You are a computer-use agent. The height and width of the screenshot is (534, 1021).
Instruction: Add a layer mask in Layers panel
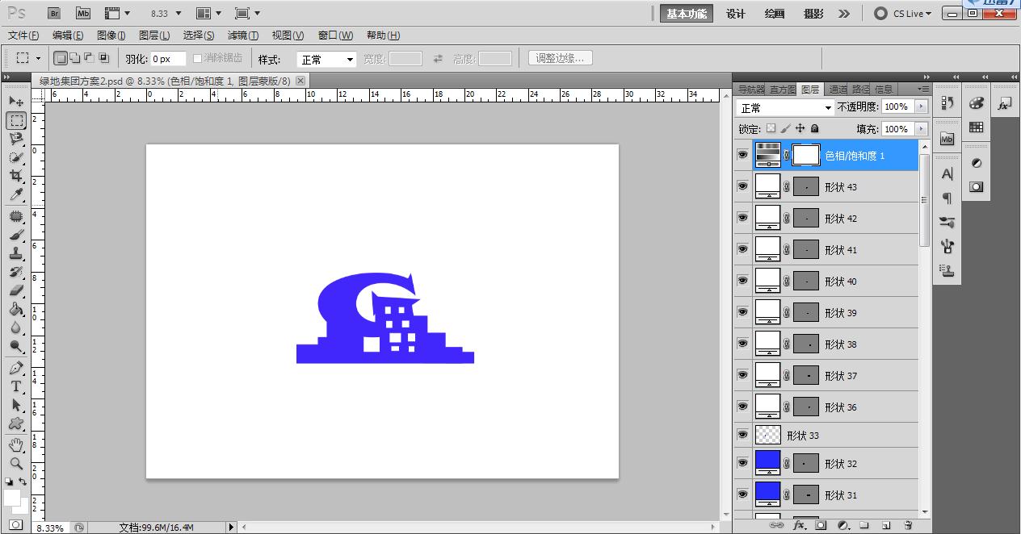(821, 525)
